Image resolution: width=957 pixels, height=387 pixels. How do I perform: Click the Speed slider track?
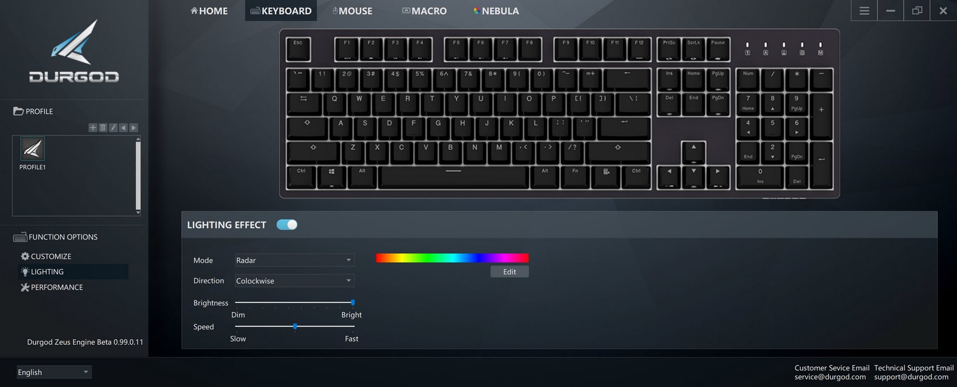295,326
